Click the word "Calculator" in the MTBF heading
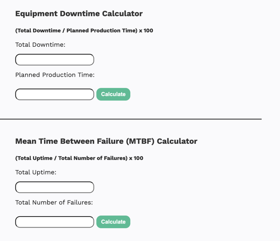Image resolution: width=280 pixels, height=241 pixels. pos(177,141)
